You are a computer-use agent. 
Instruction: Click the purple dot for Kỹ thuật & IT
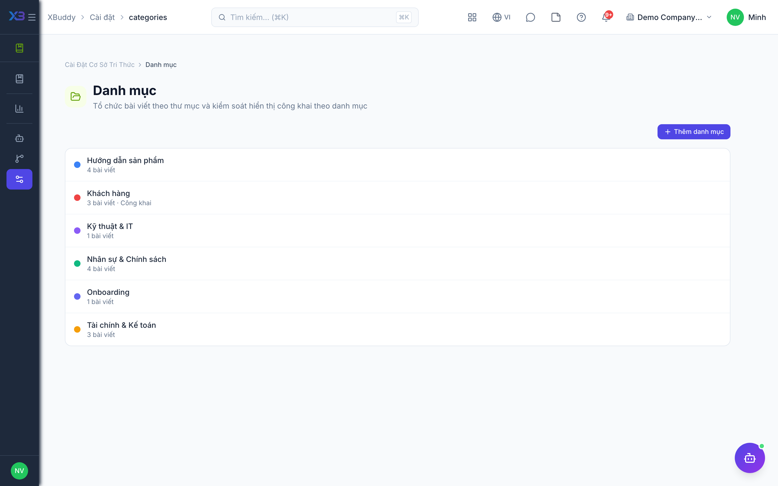click(x=77, y=231)
